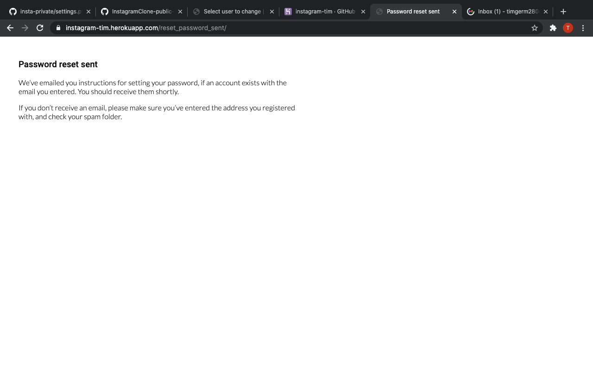Close the insta-private/settings tab
Screen dimensions: 593x371
pyautogui.click(x=88, y=12)
